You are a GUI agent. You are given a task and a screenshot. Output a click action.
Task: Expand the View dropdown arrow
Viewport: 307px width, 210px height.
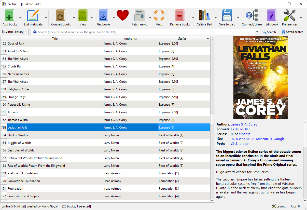click(92, 18)
